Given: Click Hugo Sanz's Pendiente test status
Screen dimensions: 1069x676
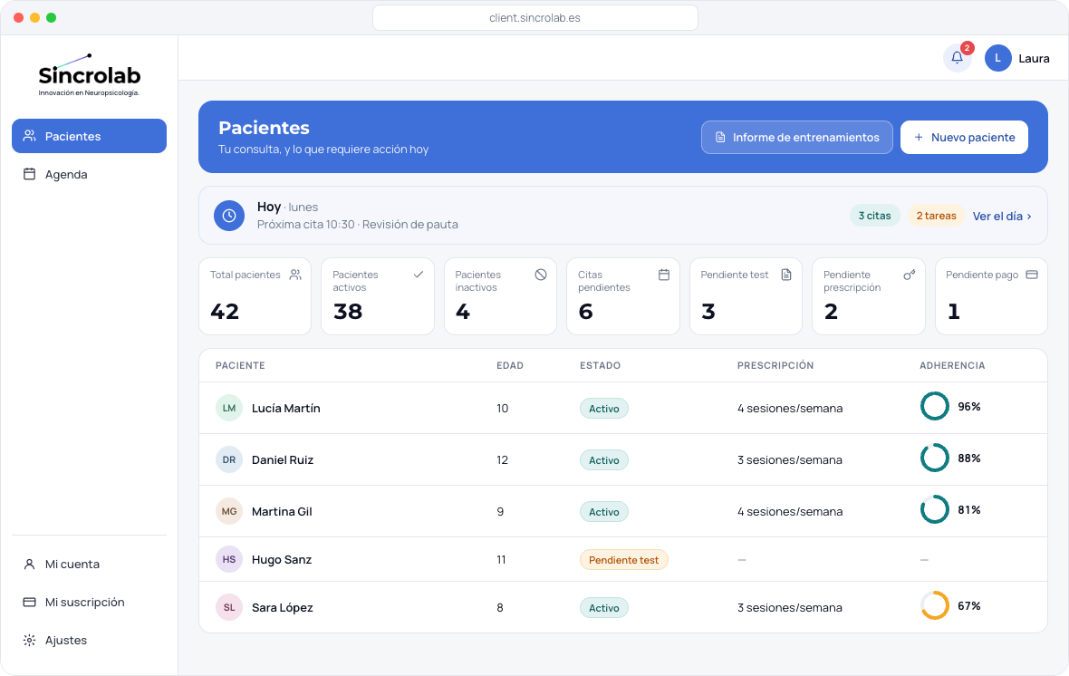Looking at the screenshot, I should [624, 560].
